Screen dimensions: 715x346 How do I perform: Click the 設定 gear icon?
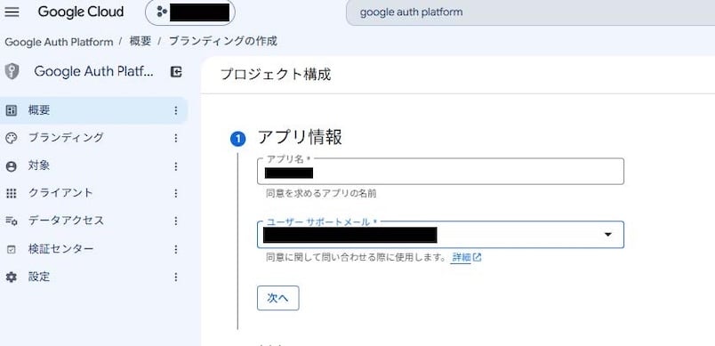12,278
